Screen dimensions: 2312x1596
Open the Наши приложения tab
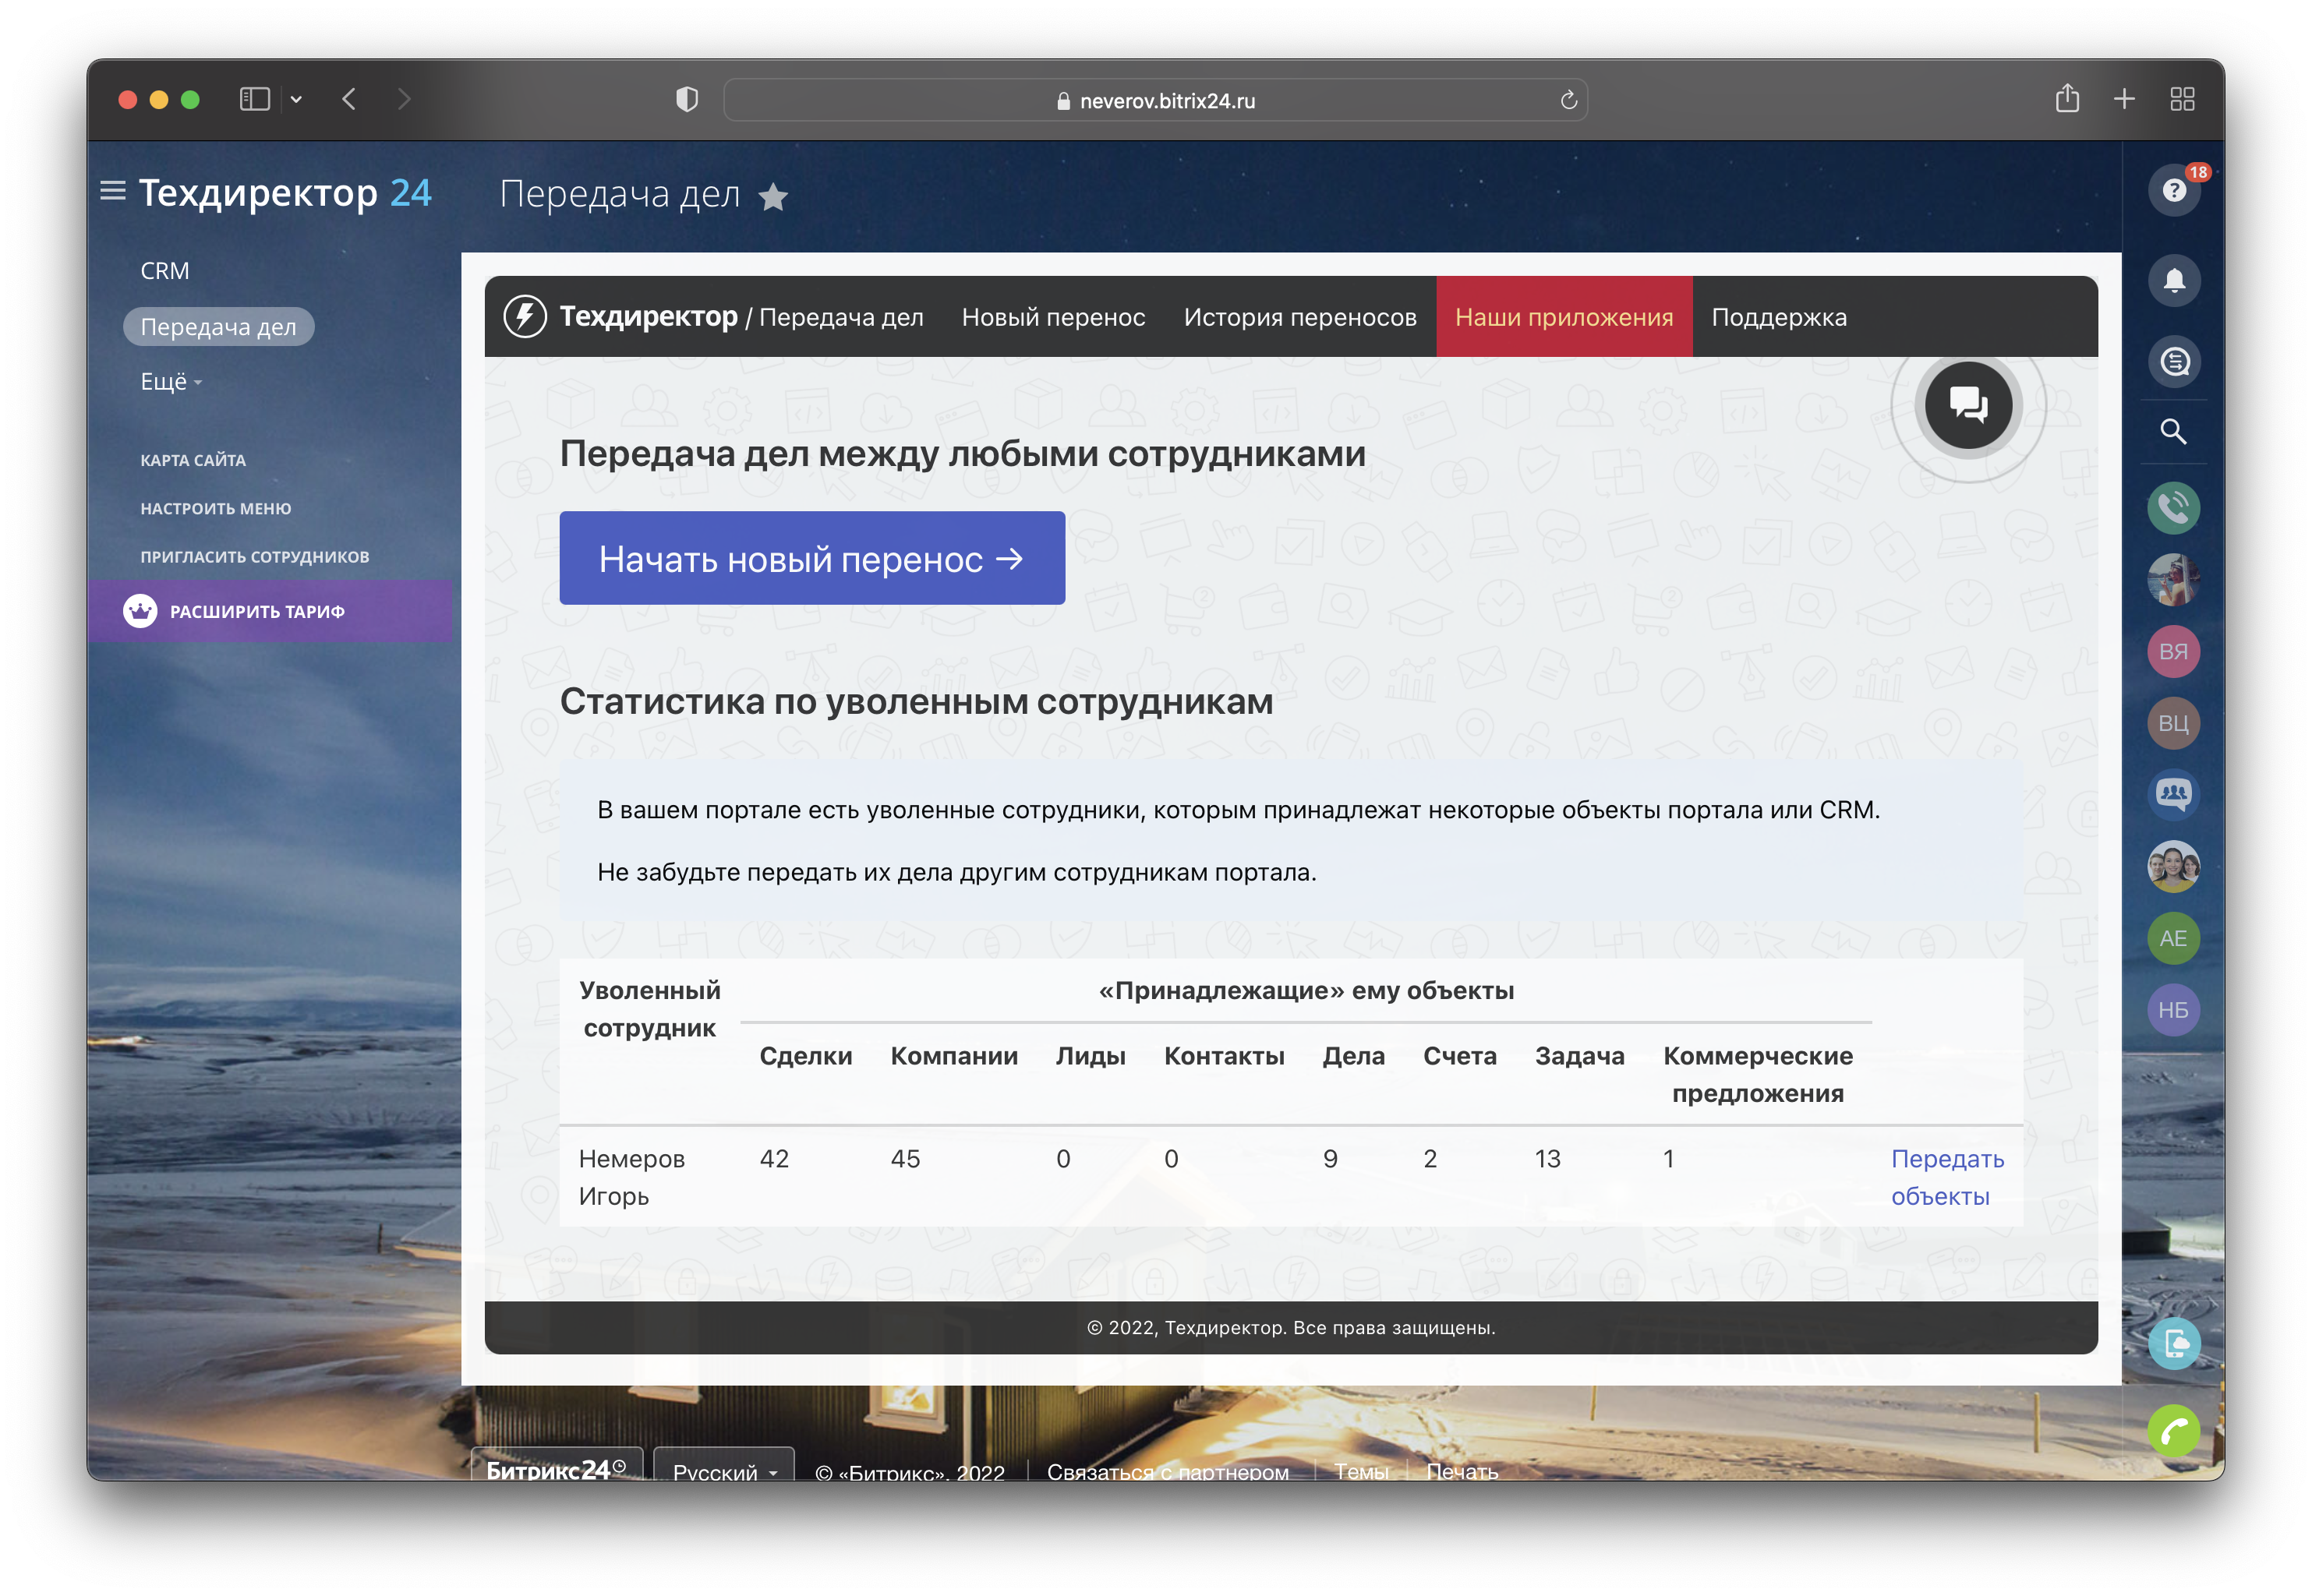coord(1563,317)
